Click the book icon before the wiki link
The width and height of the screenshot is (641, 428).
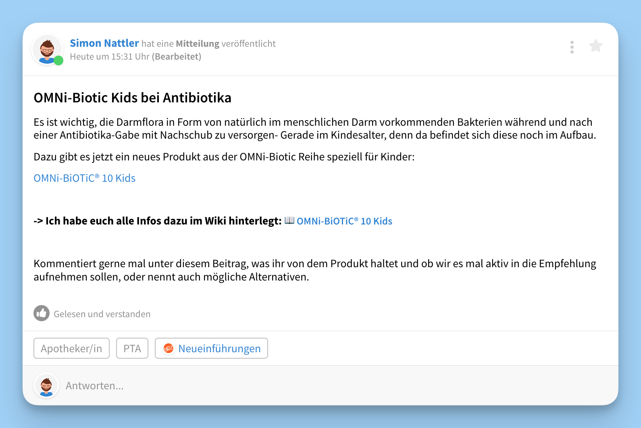pos(289,220)
